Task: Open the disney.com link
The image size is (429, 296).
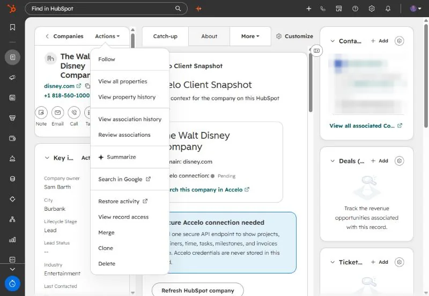Action: 62,86
